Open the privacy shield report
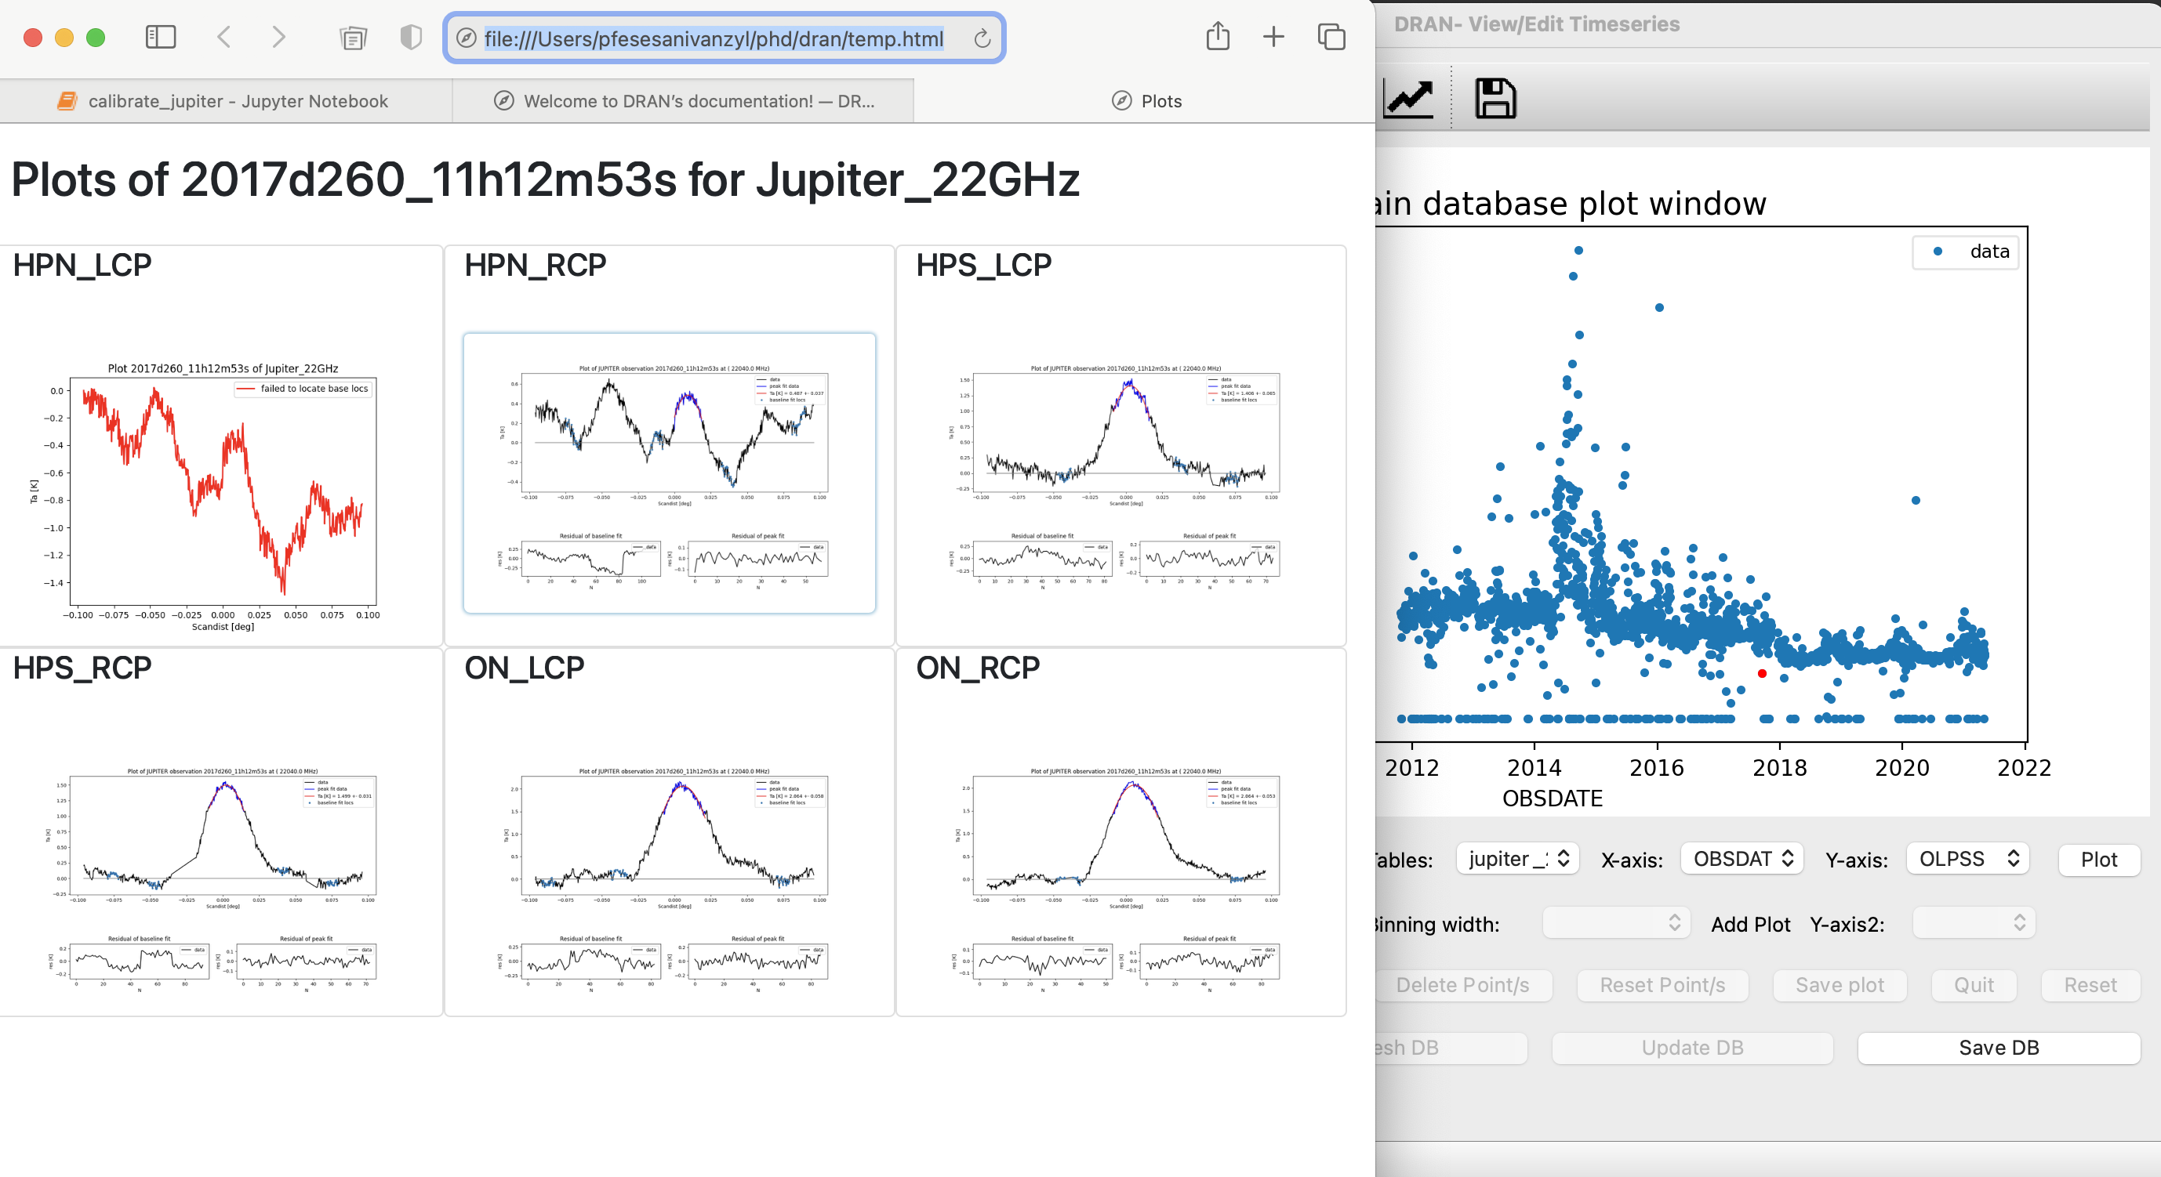 pyautogui.click(x=411, y=38)
